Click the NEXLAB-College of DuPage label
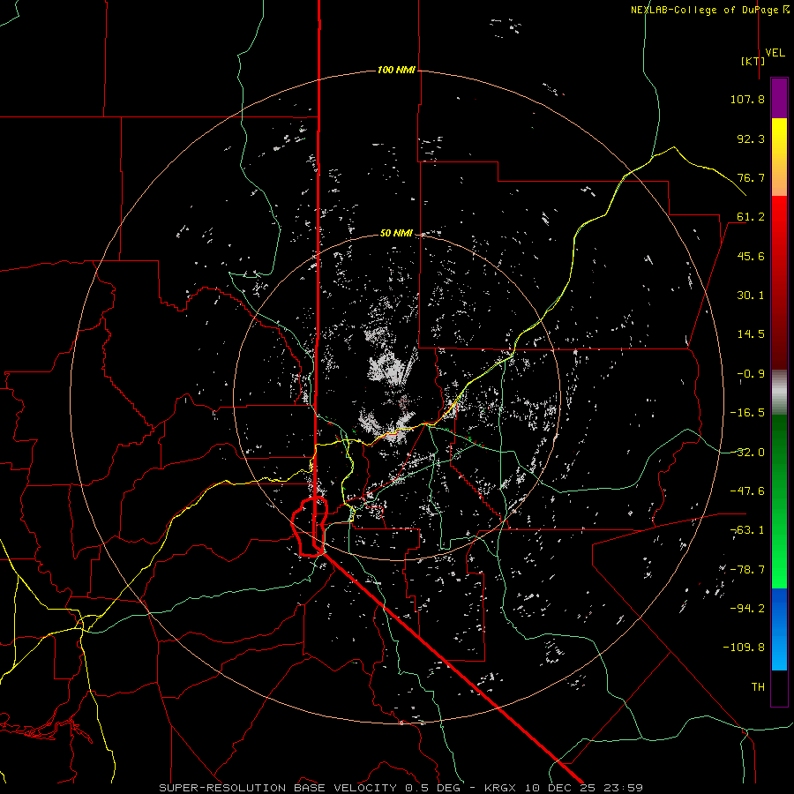Viewport: 794px width, 794px height. (x=709, y=10)
